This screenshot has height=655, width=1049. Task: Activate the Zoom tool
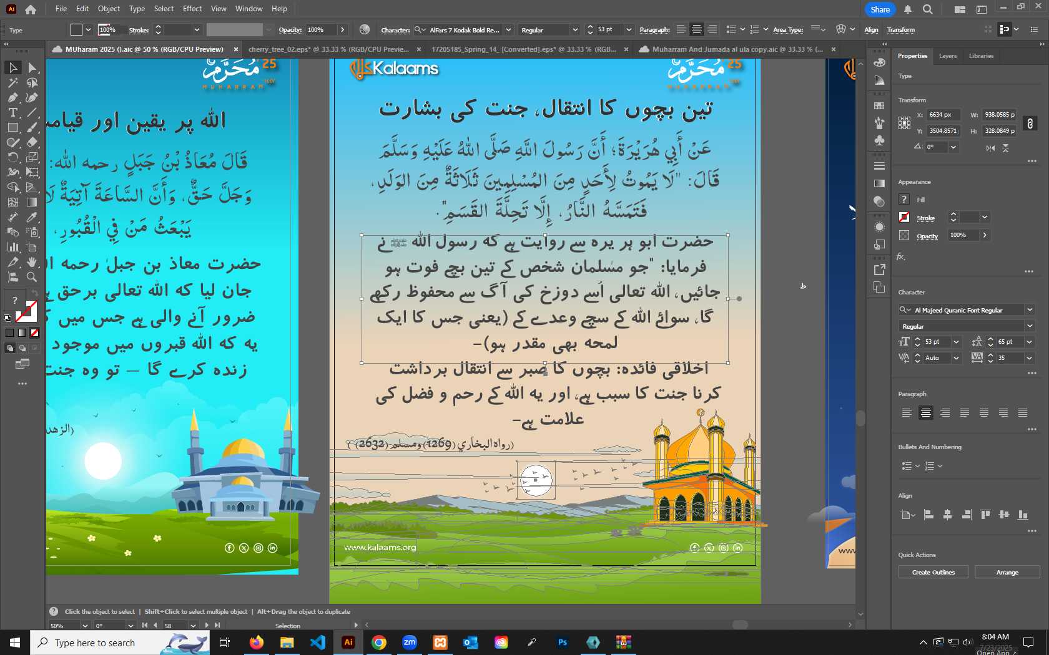[32, 277]
